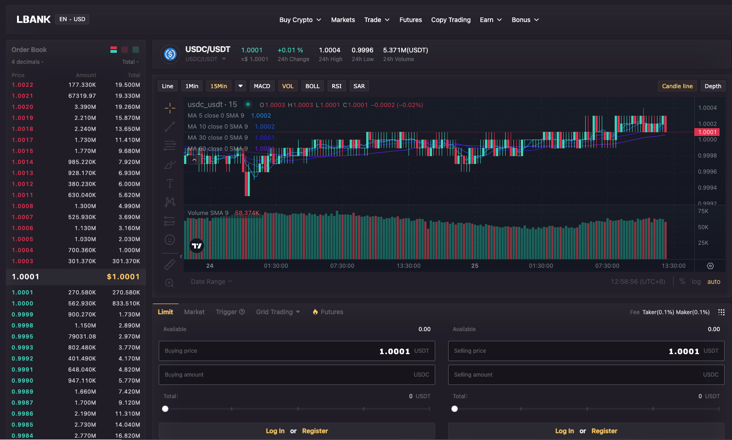This screenshot has width=732, height=440.
Task: Toggle the RSI indicator
Action: 337,86
